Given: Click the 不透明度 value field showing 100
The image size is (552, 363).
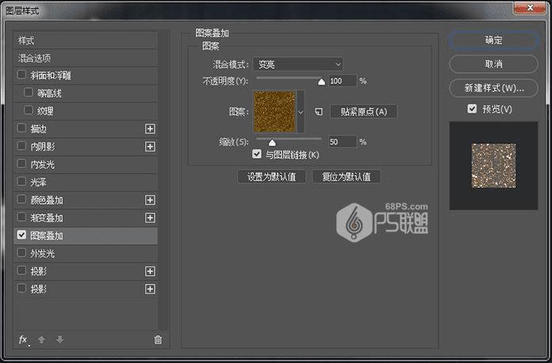Looking at the screenshot, I should [x=343, y=81].
